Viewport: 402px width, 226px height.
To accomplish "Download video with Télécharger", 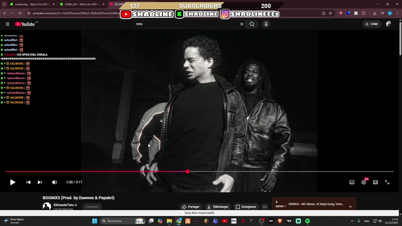I will 218,207.
